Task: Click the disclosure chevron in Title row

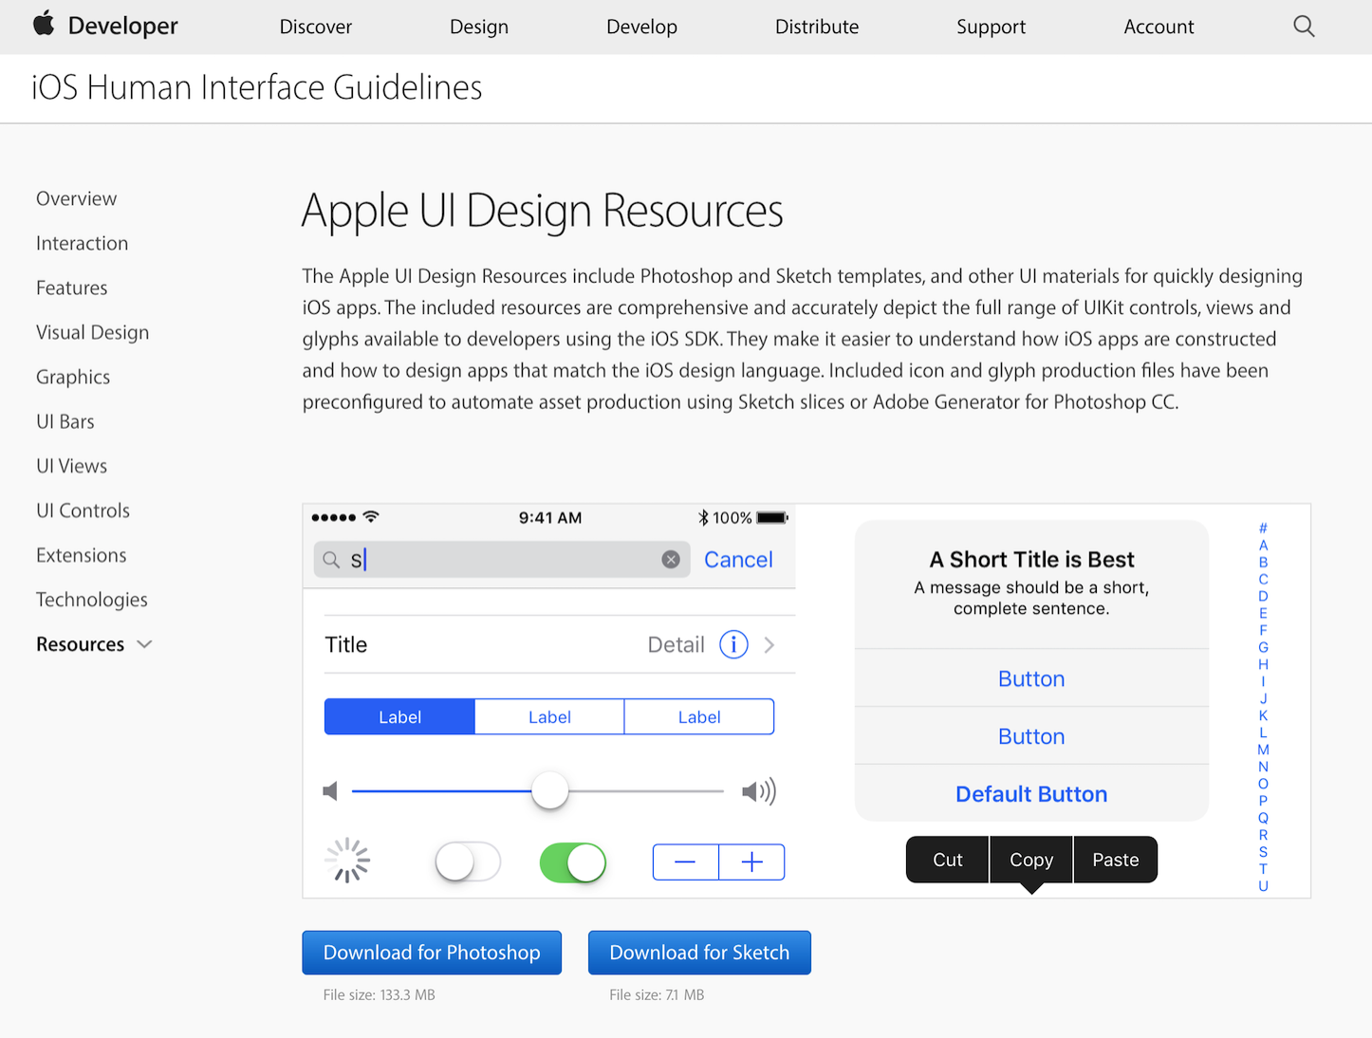Action: pos(769,645)
